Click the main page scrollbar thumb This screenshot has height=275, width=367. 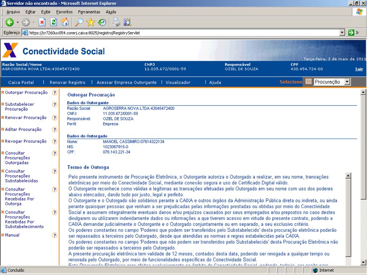[363, 147]
